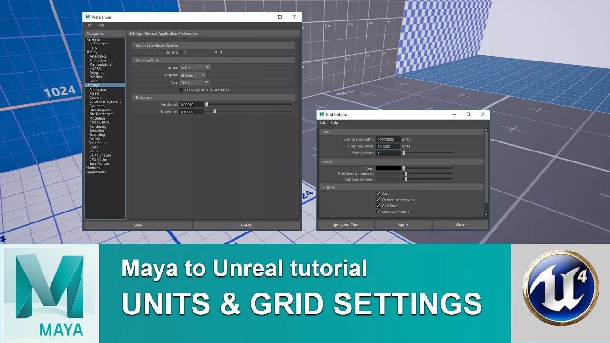This screenshot has width=610, height=343.
Task: Select Kinematics in the Categories list
Action: point(98,56)
